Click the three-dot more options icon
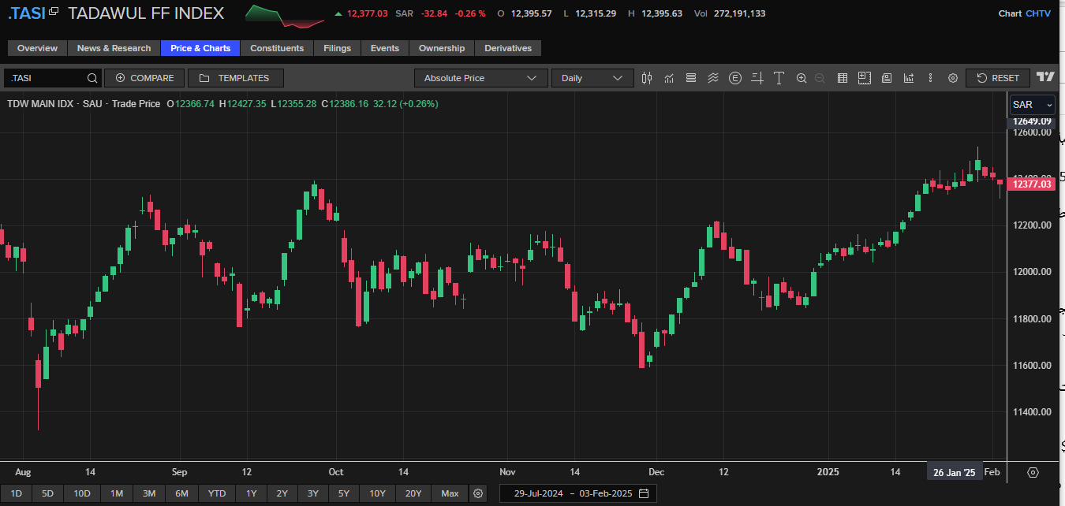 click(931, 78)
